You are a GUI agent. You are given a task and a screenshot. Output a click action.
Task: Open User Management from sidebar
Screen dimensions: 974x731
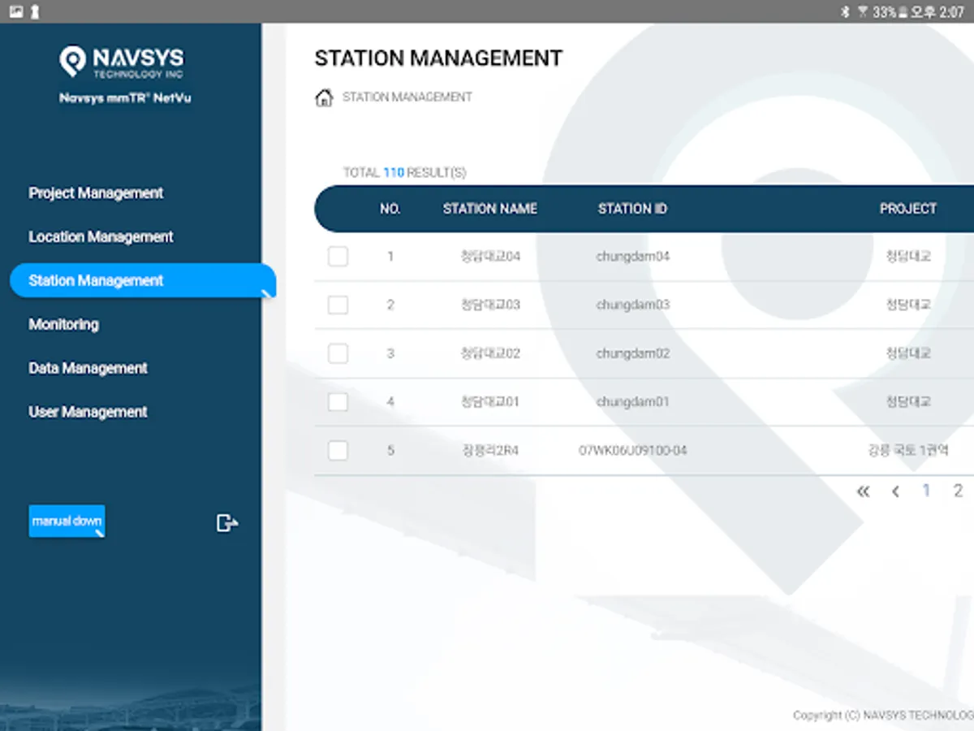(88, 413)
